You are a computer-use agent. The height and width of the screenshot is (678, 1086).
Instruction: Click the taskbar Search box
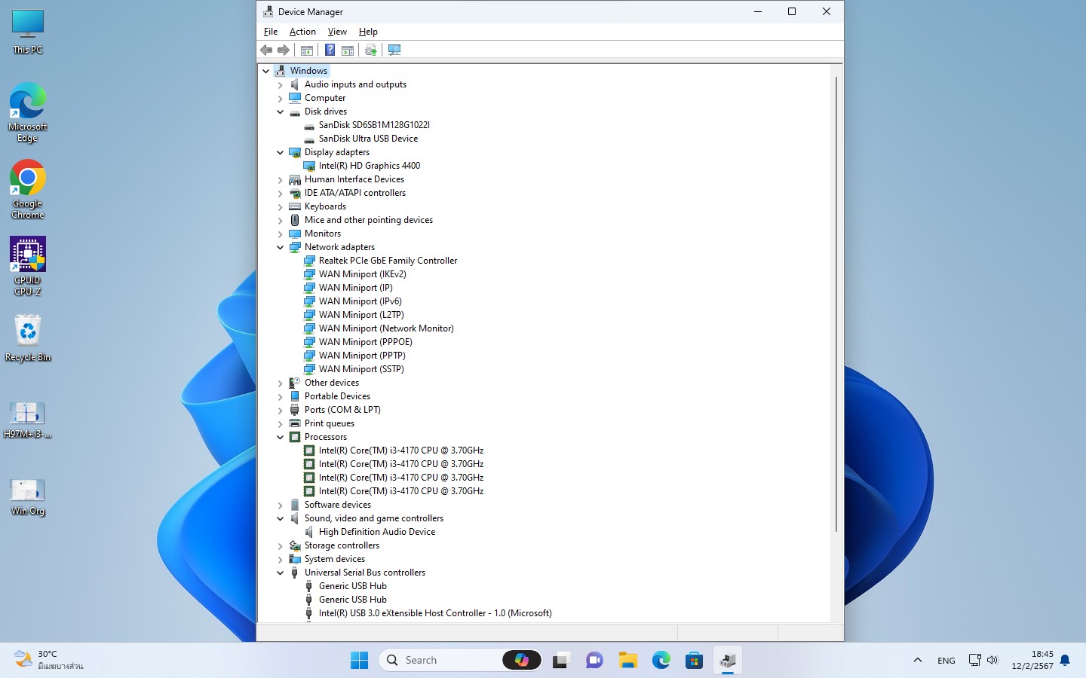click(461, 661)
